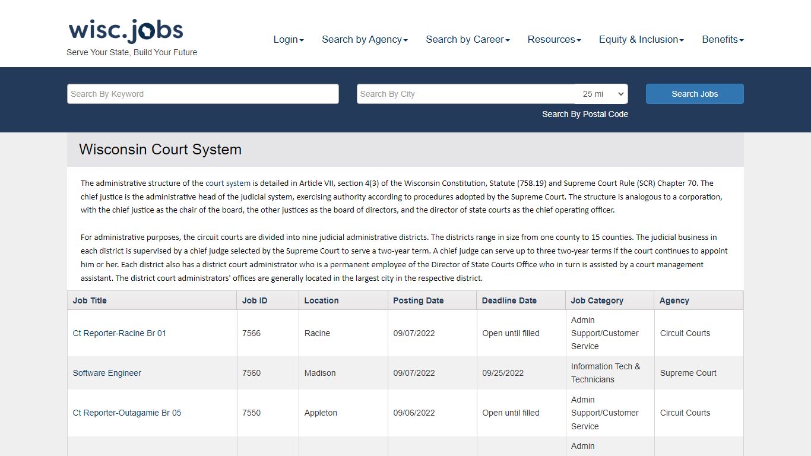This screenshot has height=456, width=811.
Task: Click the 09/06/2022 posting date cell
Action: coord(432,413)
